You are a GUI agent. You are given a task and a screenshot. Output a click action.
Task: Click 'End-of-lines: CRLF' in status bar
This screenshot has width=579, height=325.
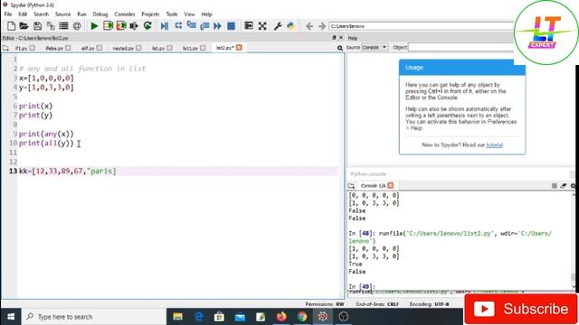pyautogui.click(x=377, y=304)
